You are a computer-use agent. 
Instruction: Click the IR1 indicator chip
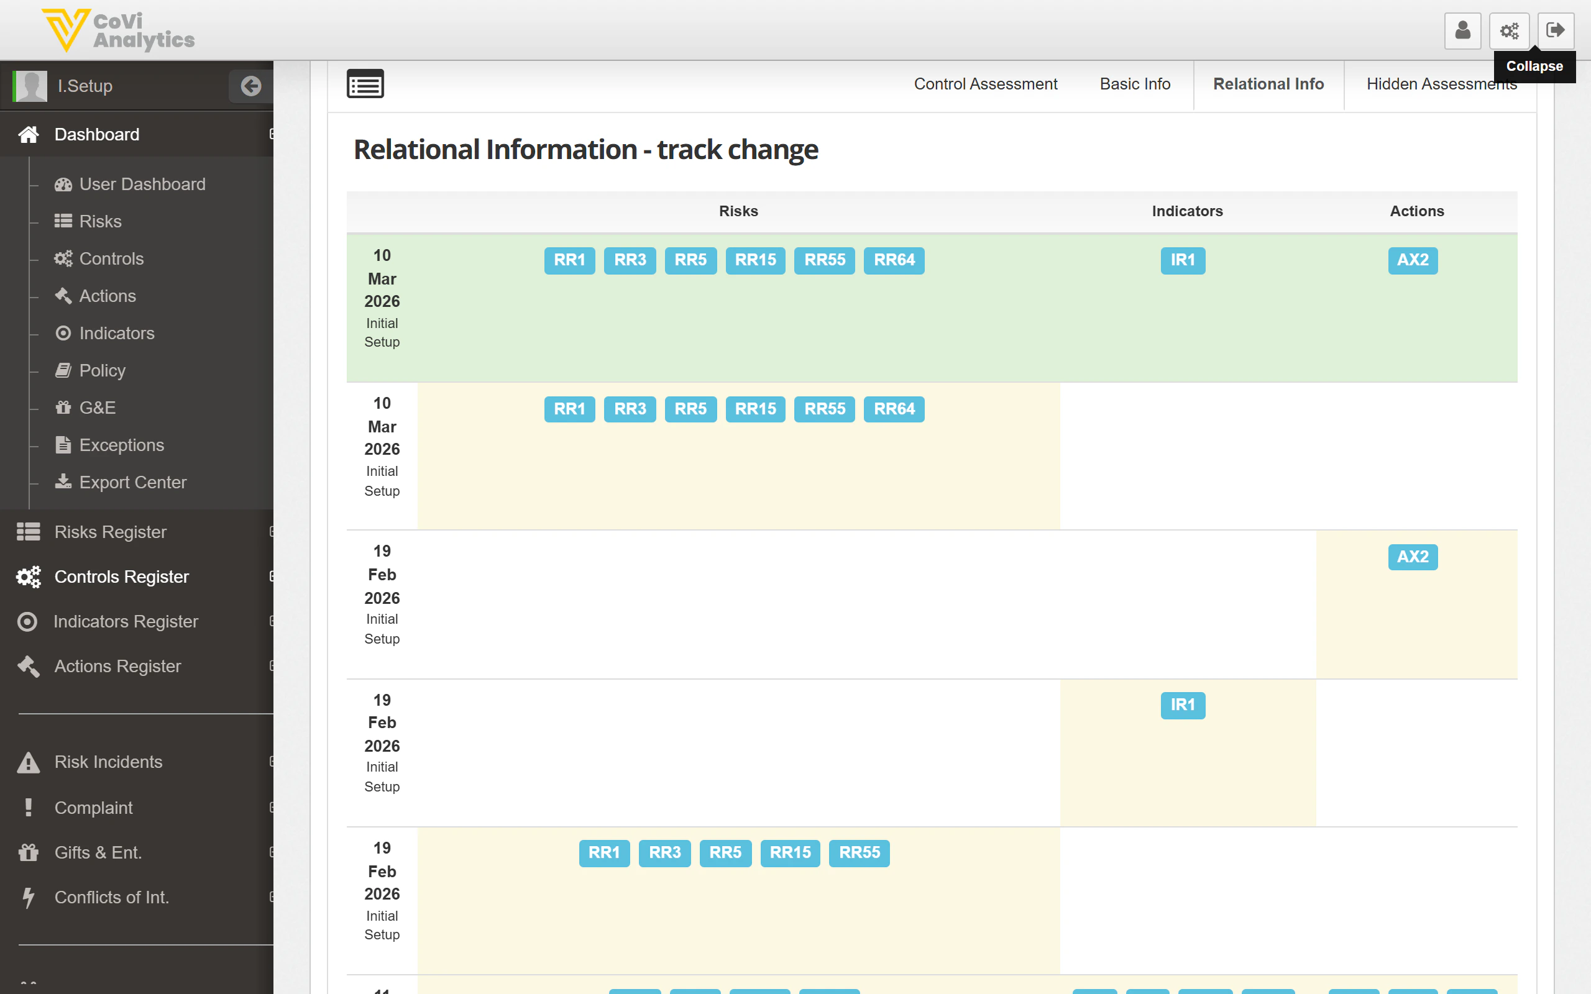point(1183,260)
